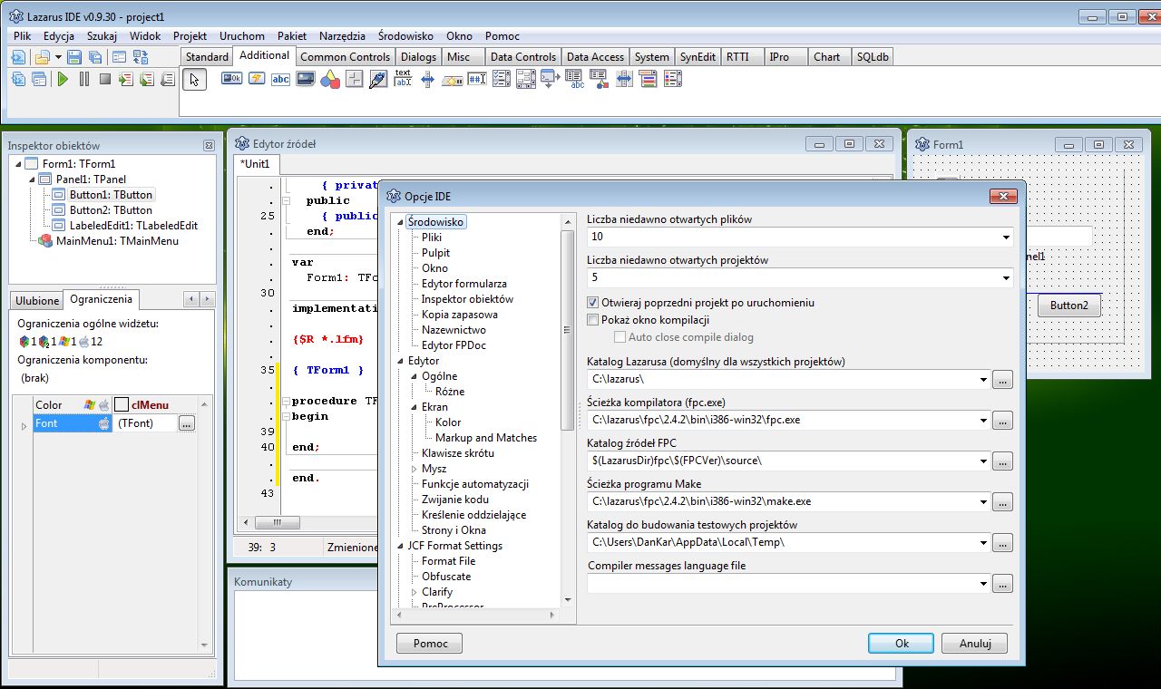Expand the Mysz tree node

[415, 469]
